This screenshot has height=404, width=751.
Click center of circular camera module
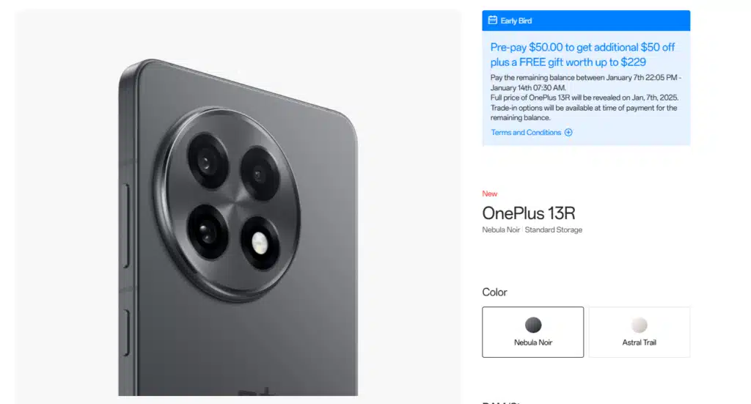pos(232,205)
